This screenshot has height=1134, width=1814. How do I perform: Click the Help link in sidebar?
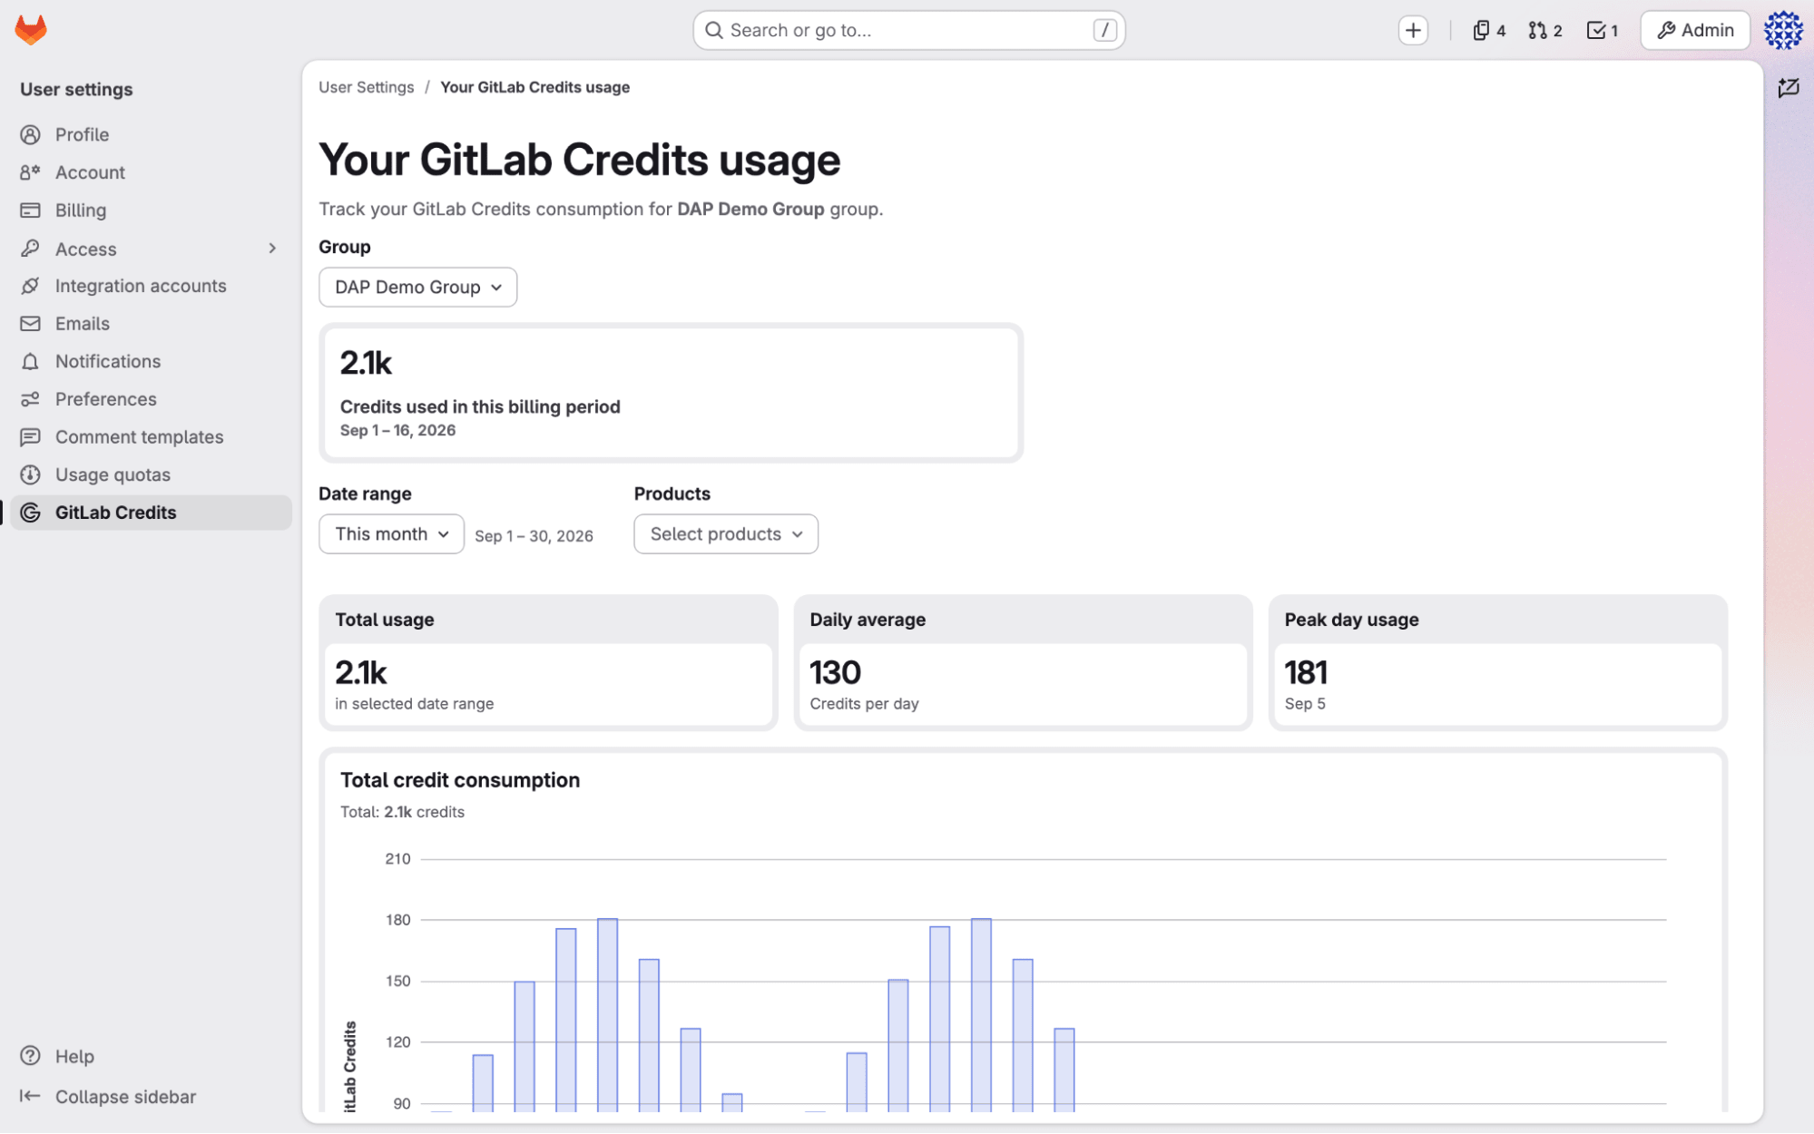click(x=74, y=1056)
